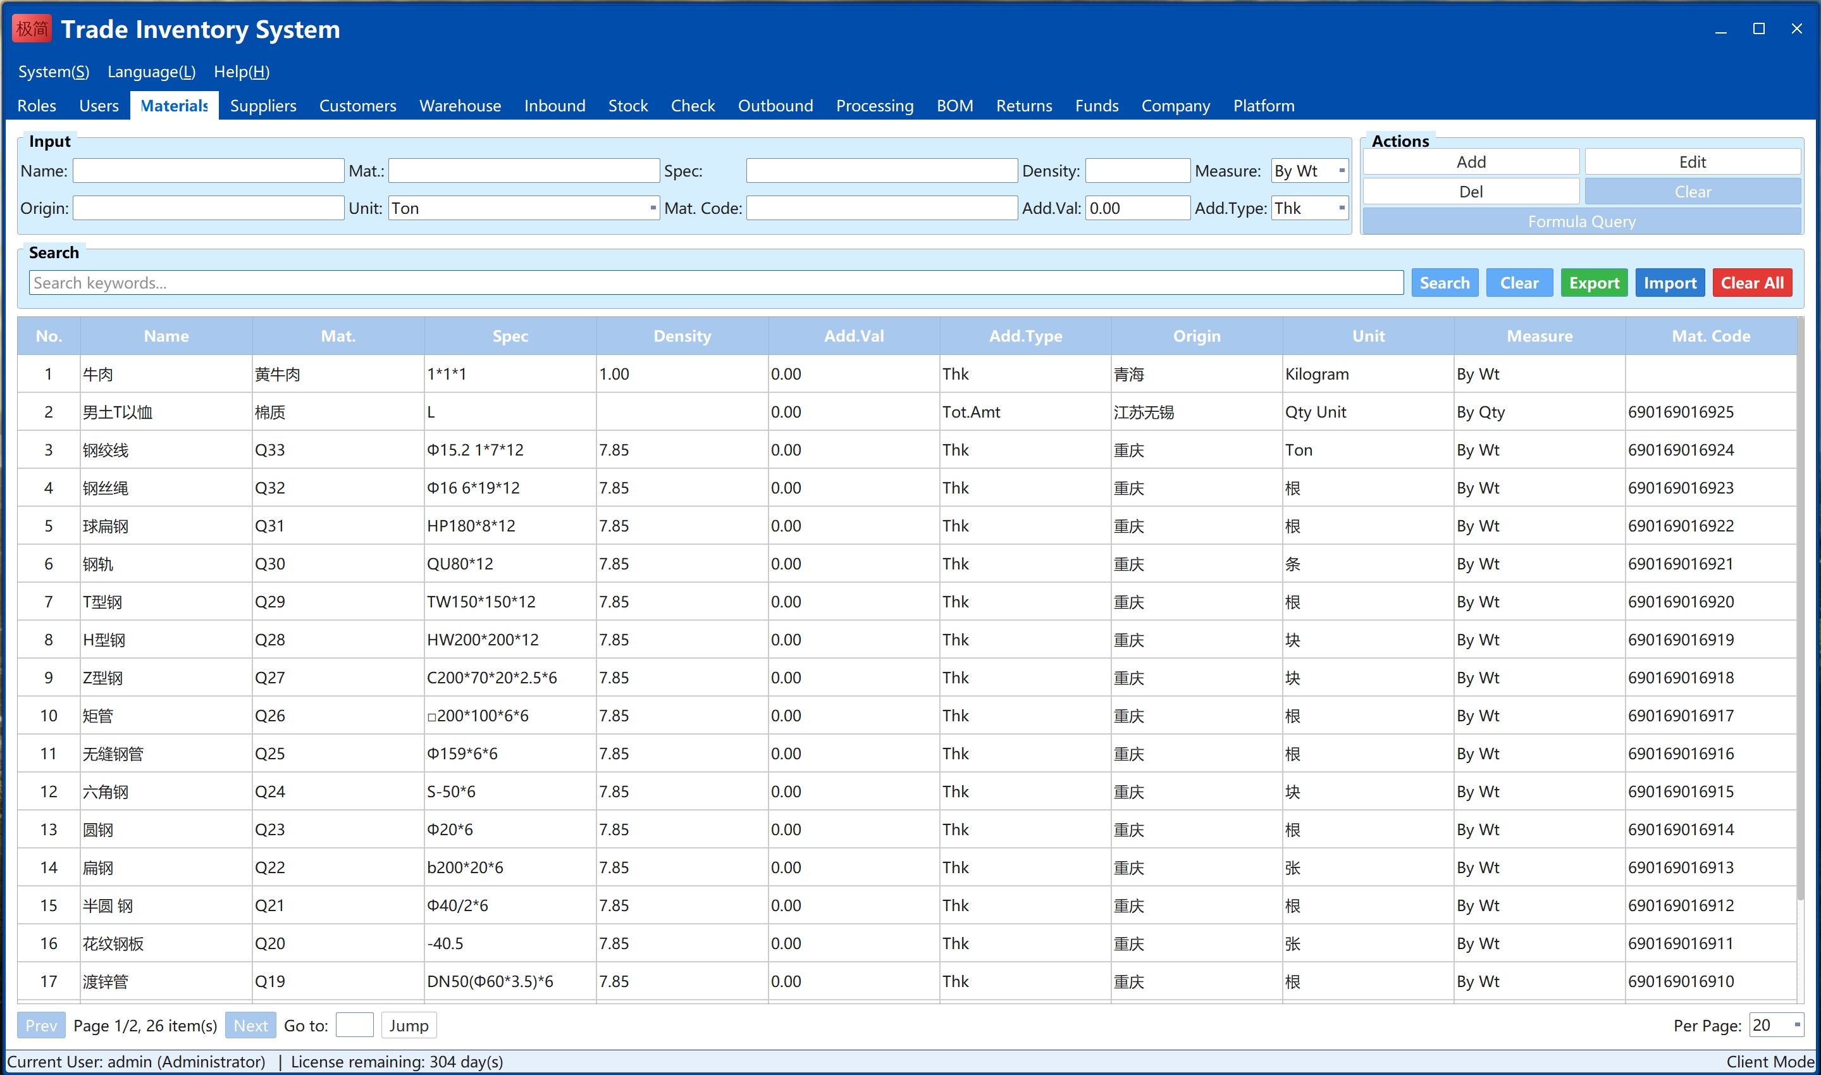Click the Clear button in Actions panel
Viewport: 1821px width, 1075px height.
(x=1693, y=191)
